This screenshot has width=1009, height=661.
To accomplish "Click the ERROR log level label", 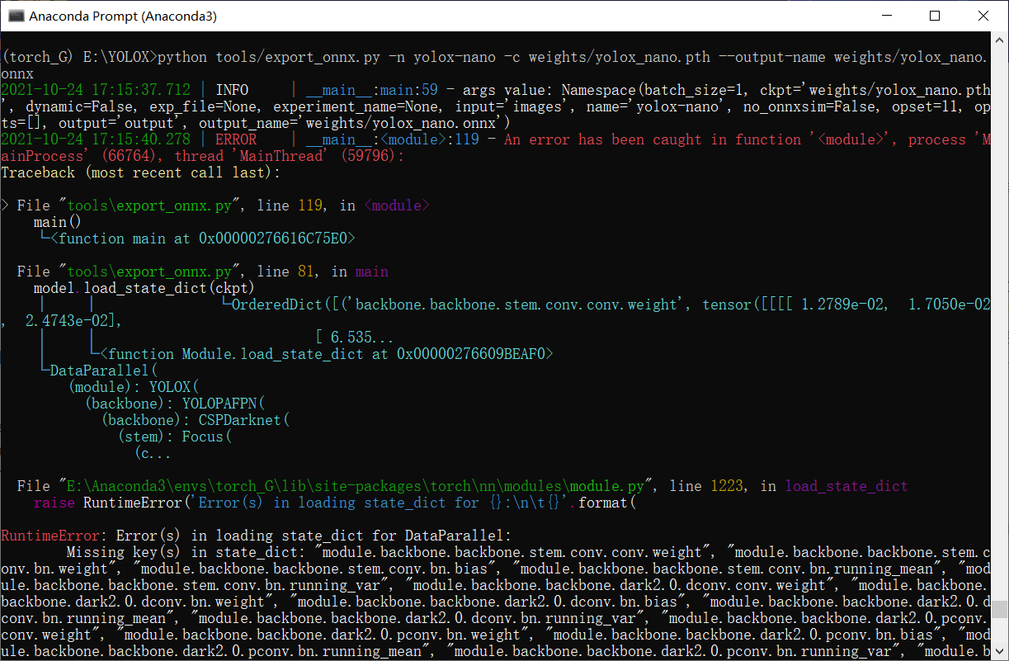I will point(236,139).
